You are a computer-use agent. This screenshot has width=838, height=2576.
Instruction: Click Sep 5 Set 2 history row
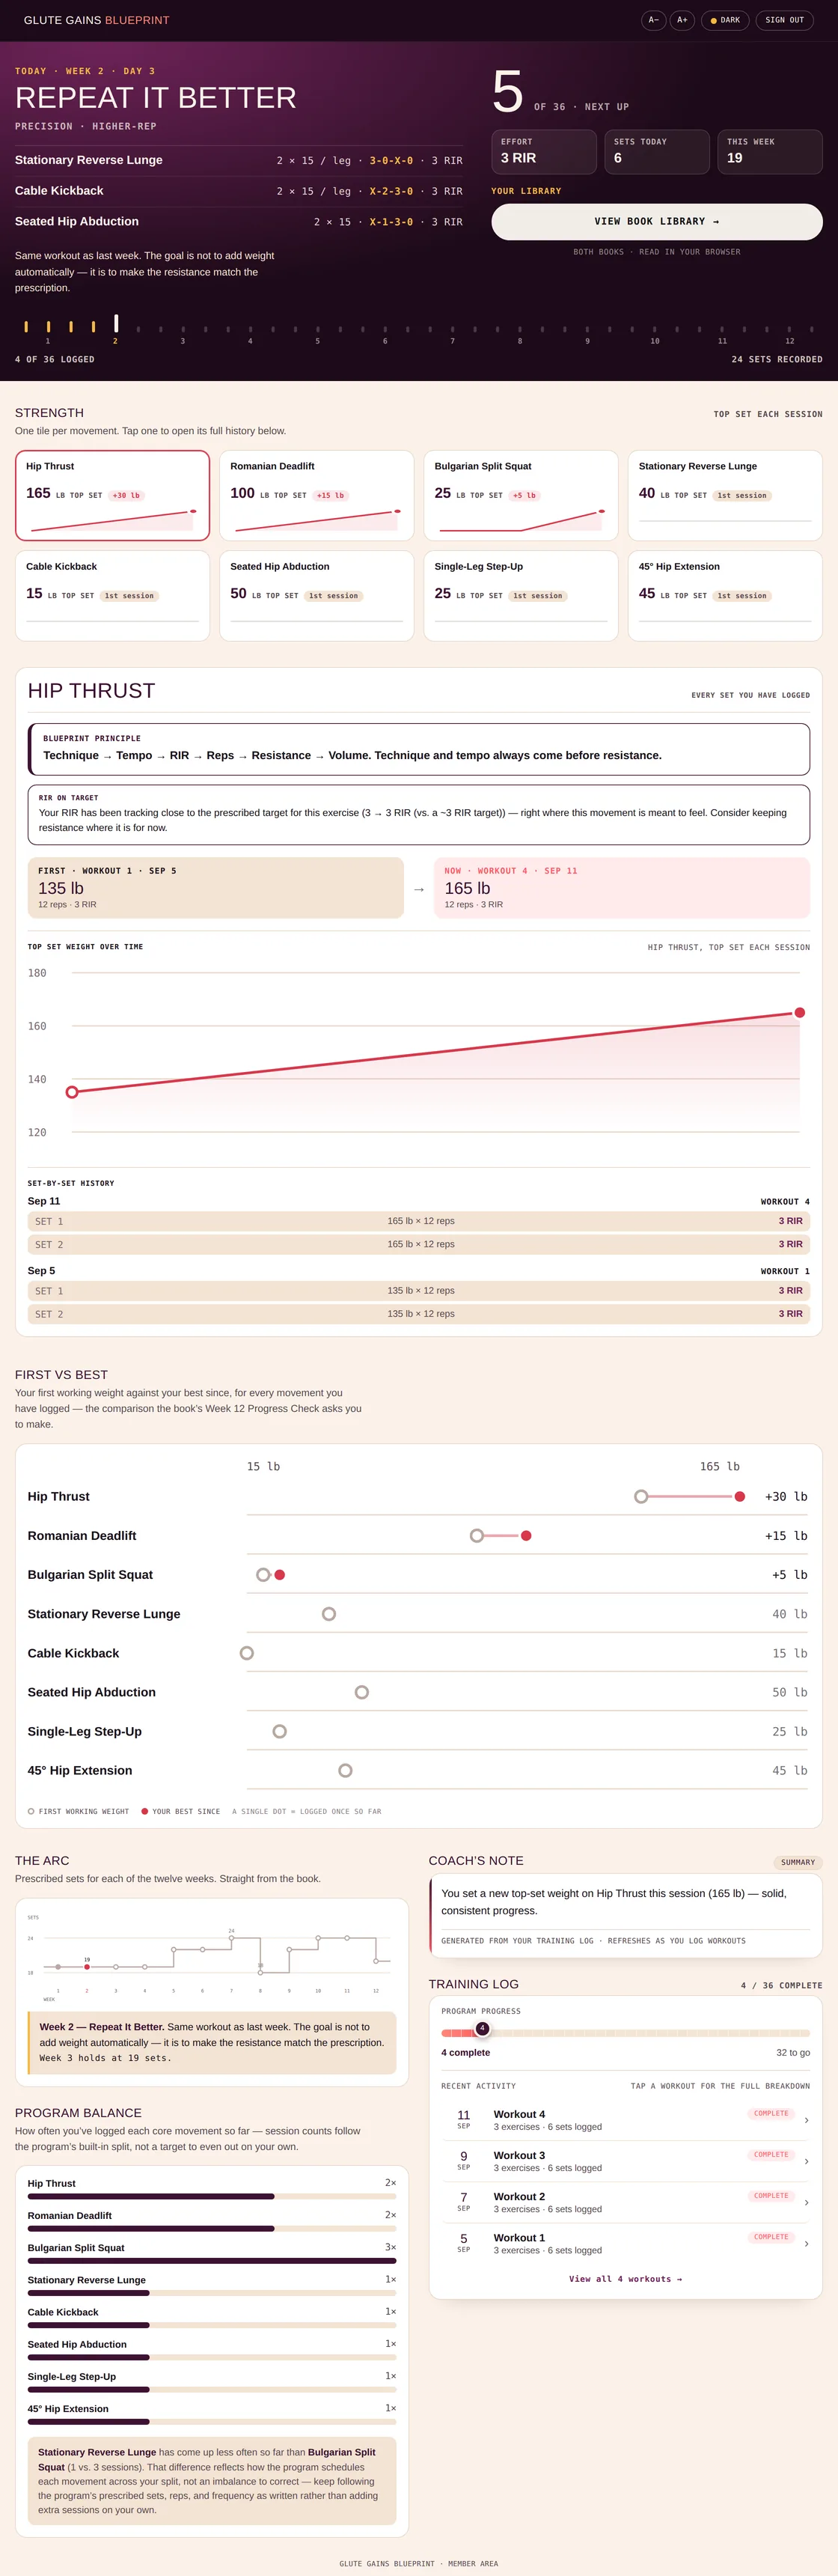click(x=419, y=1314)
